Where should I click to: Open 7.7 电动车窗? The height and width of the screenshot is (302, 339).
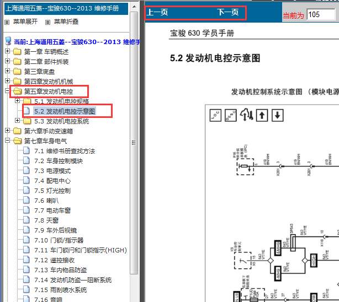(52, 211)
